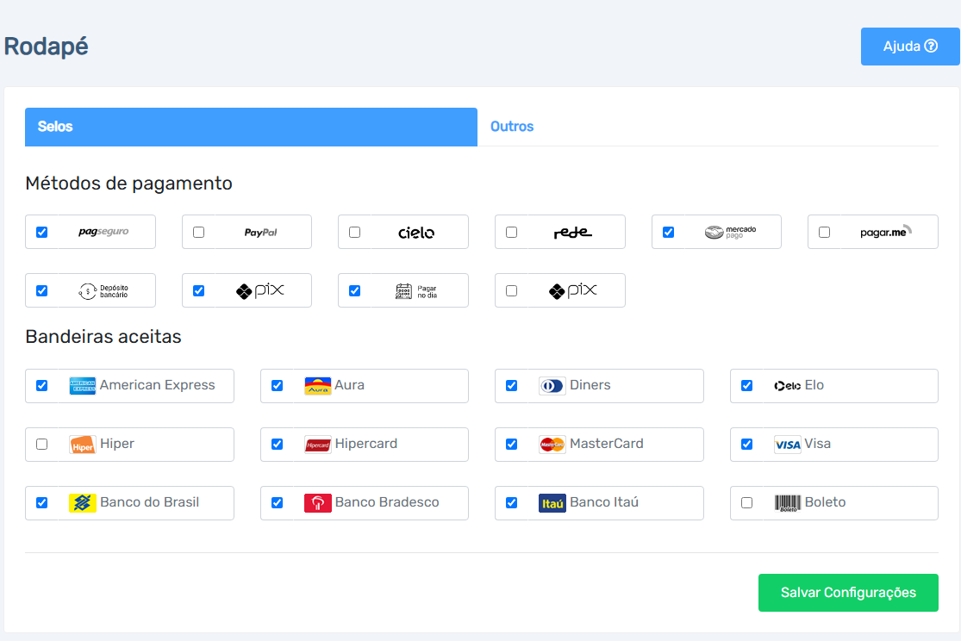Disable the Mercado Pago checkbox

[x=668, y=233]
